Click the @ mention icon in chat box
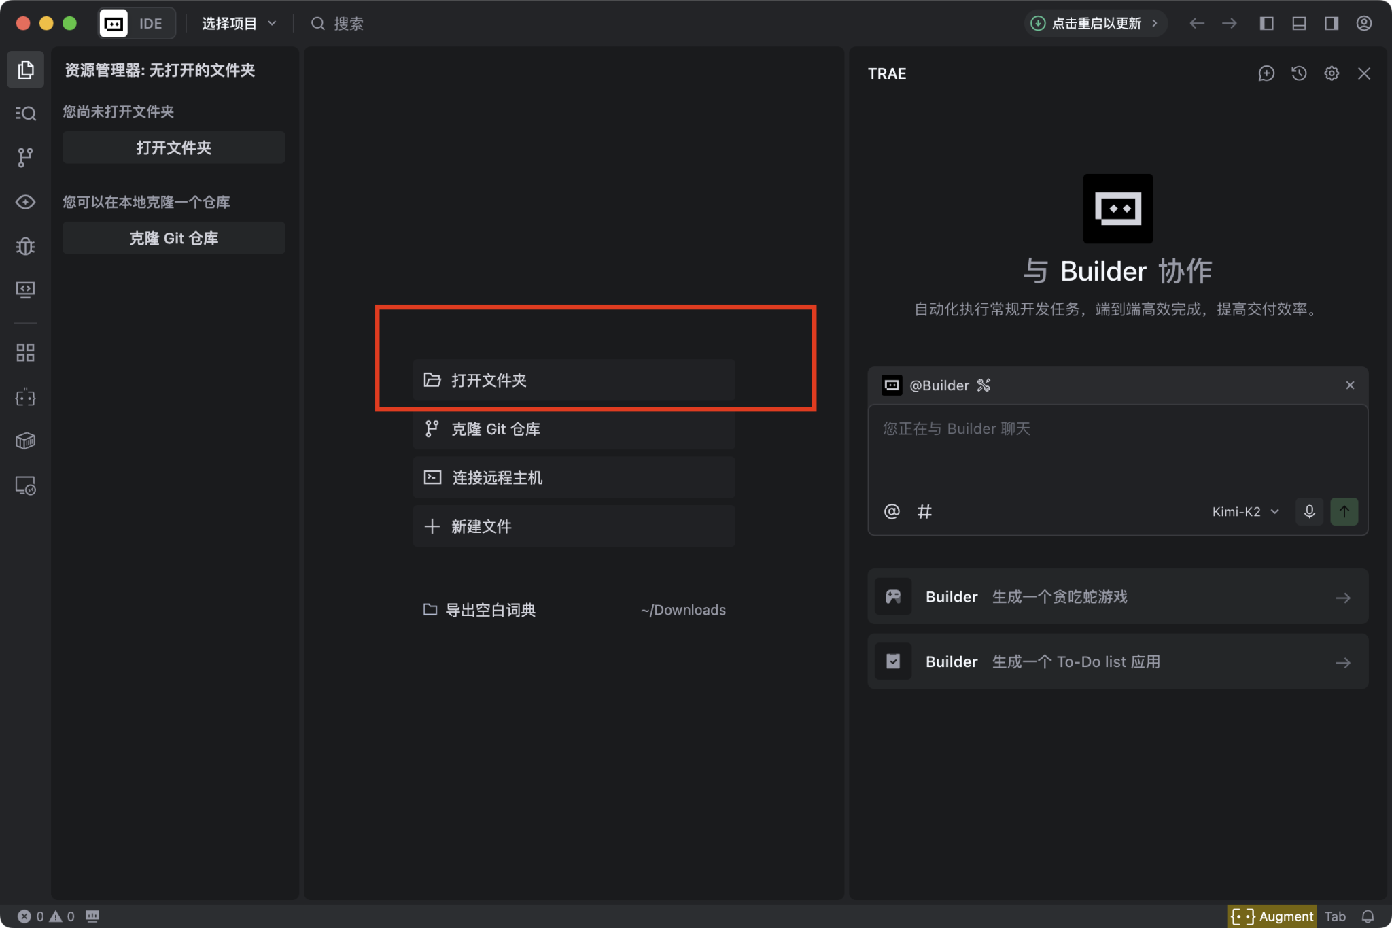 (x=892, y=511)
